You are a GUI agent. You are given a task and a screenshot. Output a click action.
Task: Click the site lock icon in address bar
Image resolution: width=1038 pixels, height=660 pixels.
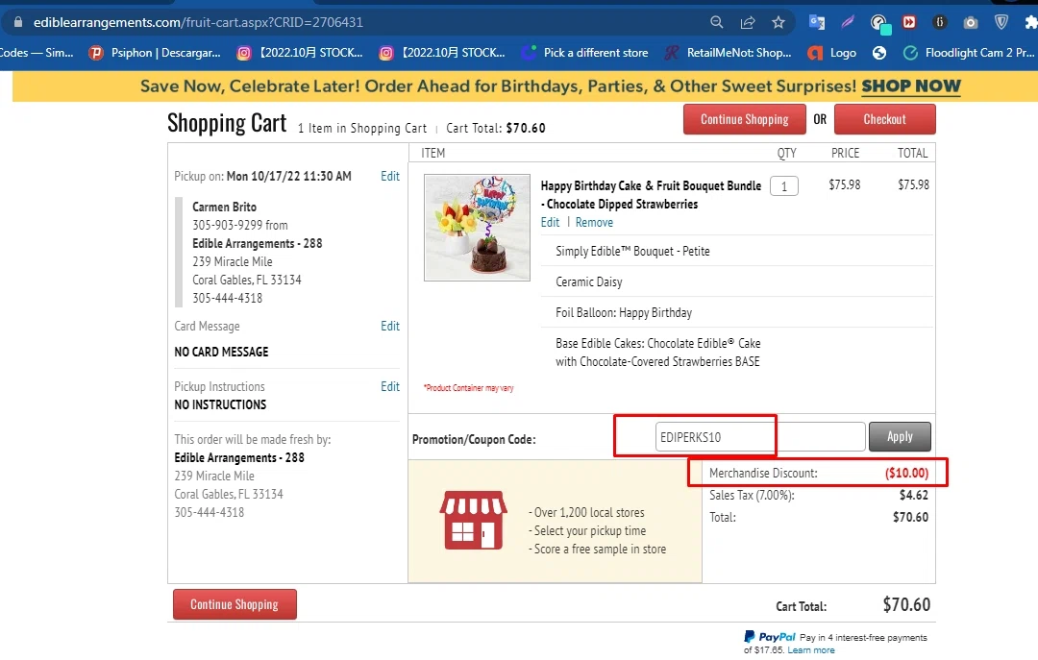point(18,22)
